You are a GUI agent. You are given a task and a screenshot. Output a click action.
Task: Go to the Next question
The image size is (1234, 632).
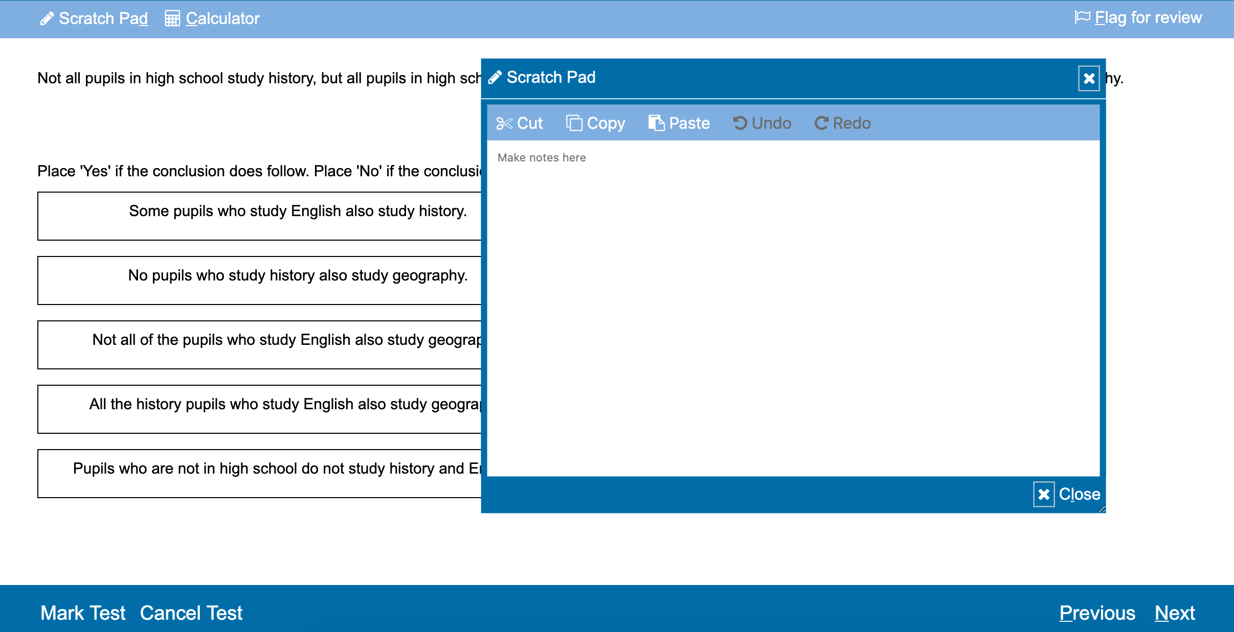(1175, 613)
